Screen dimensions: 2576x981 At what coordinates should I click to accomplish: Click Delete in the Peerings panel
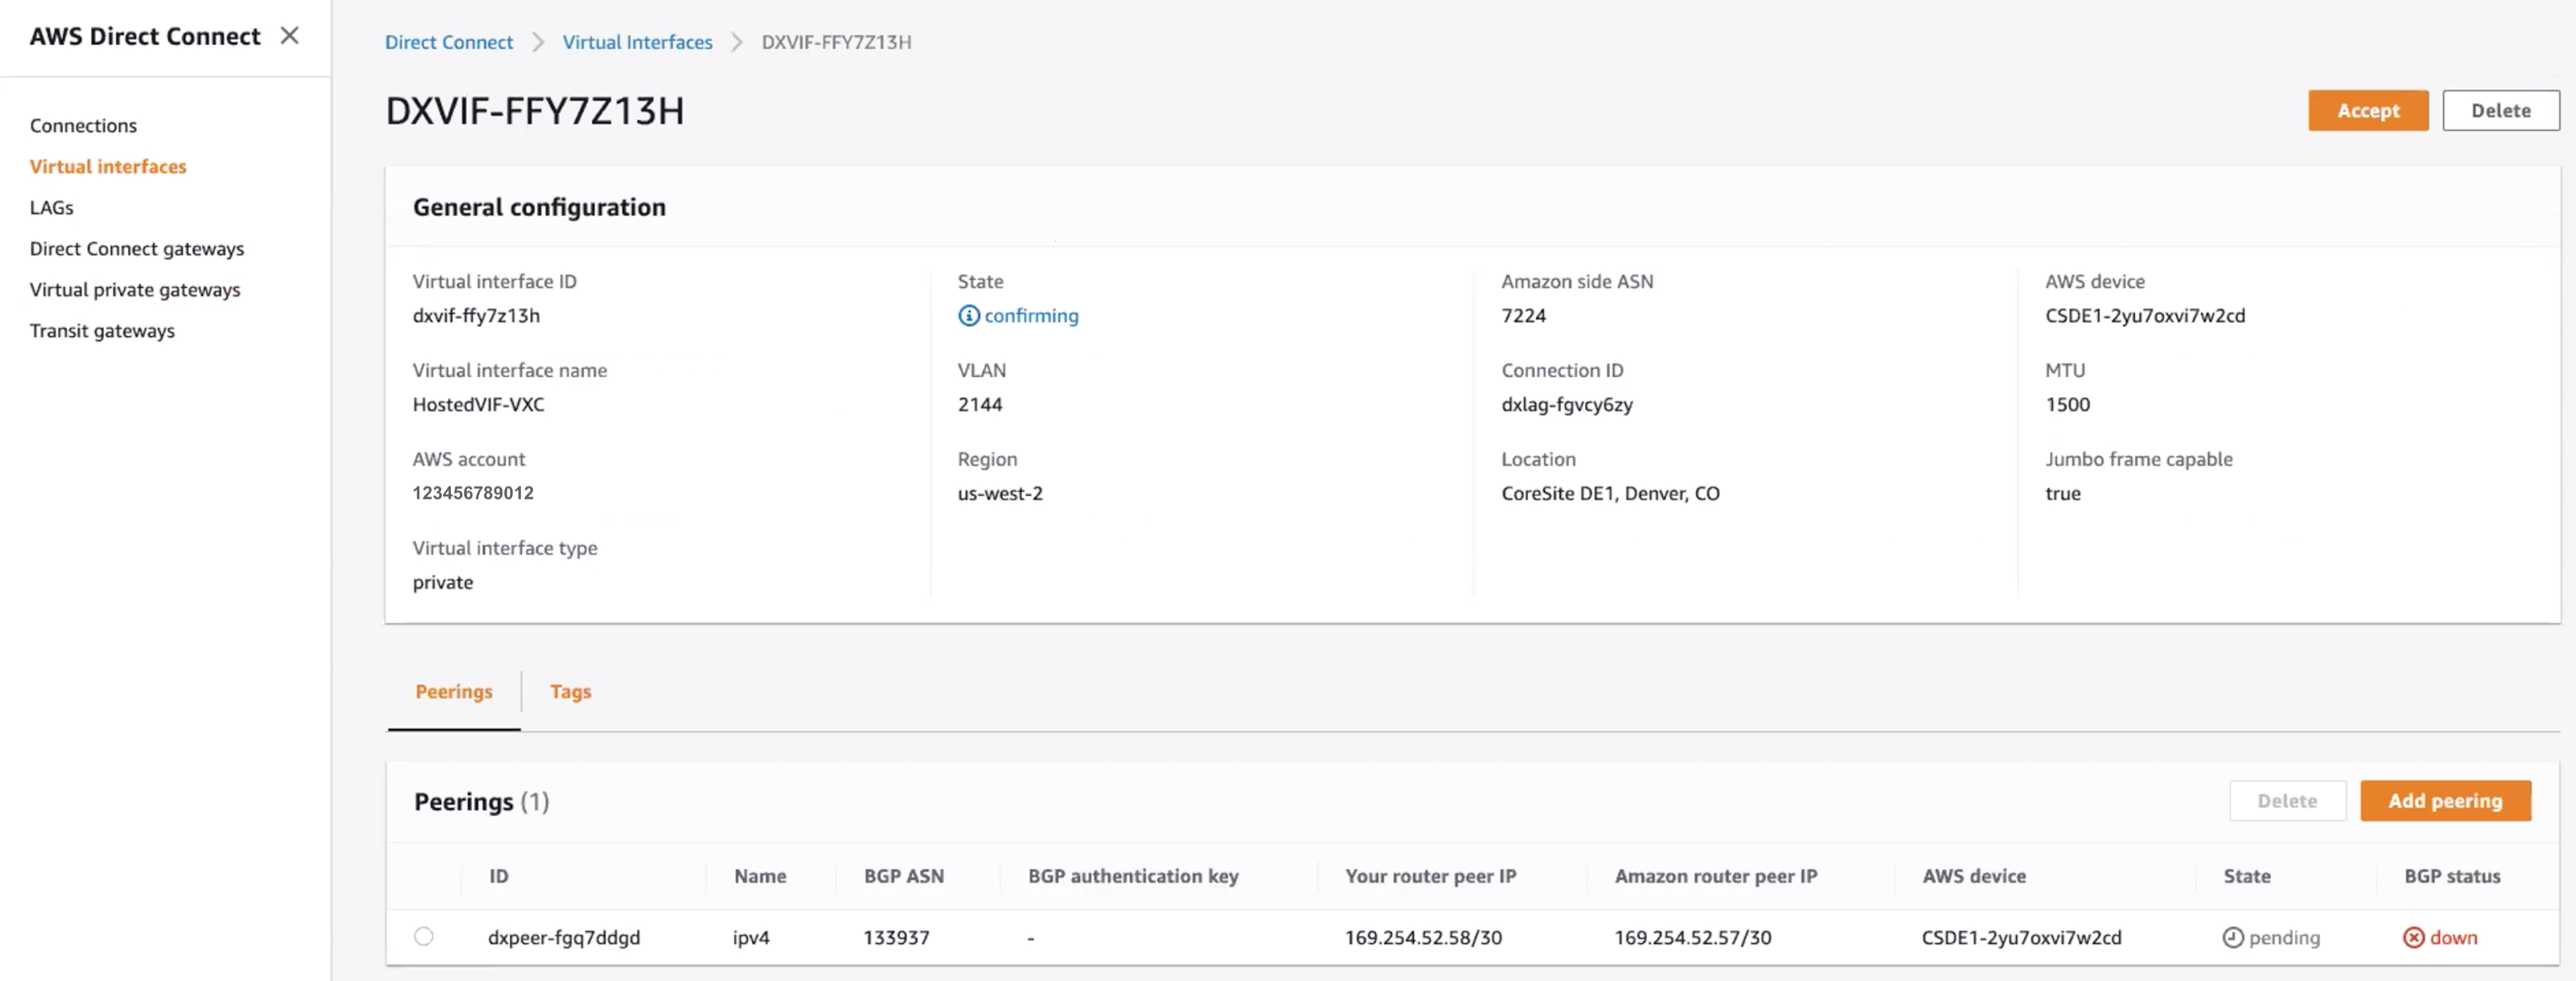[x=2288, y=800]
